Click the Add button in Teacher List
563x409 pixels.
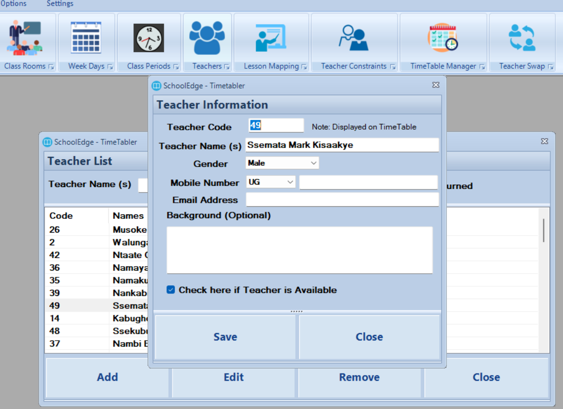pos(108,377)
